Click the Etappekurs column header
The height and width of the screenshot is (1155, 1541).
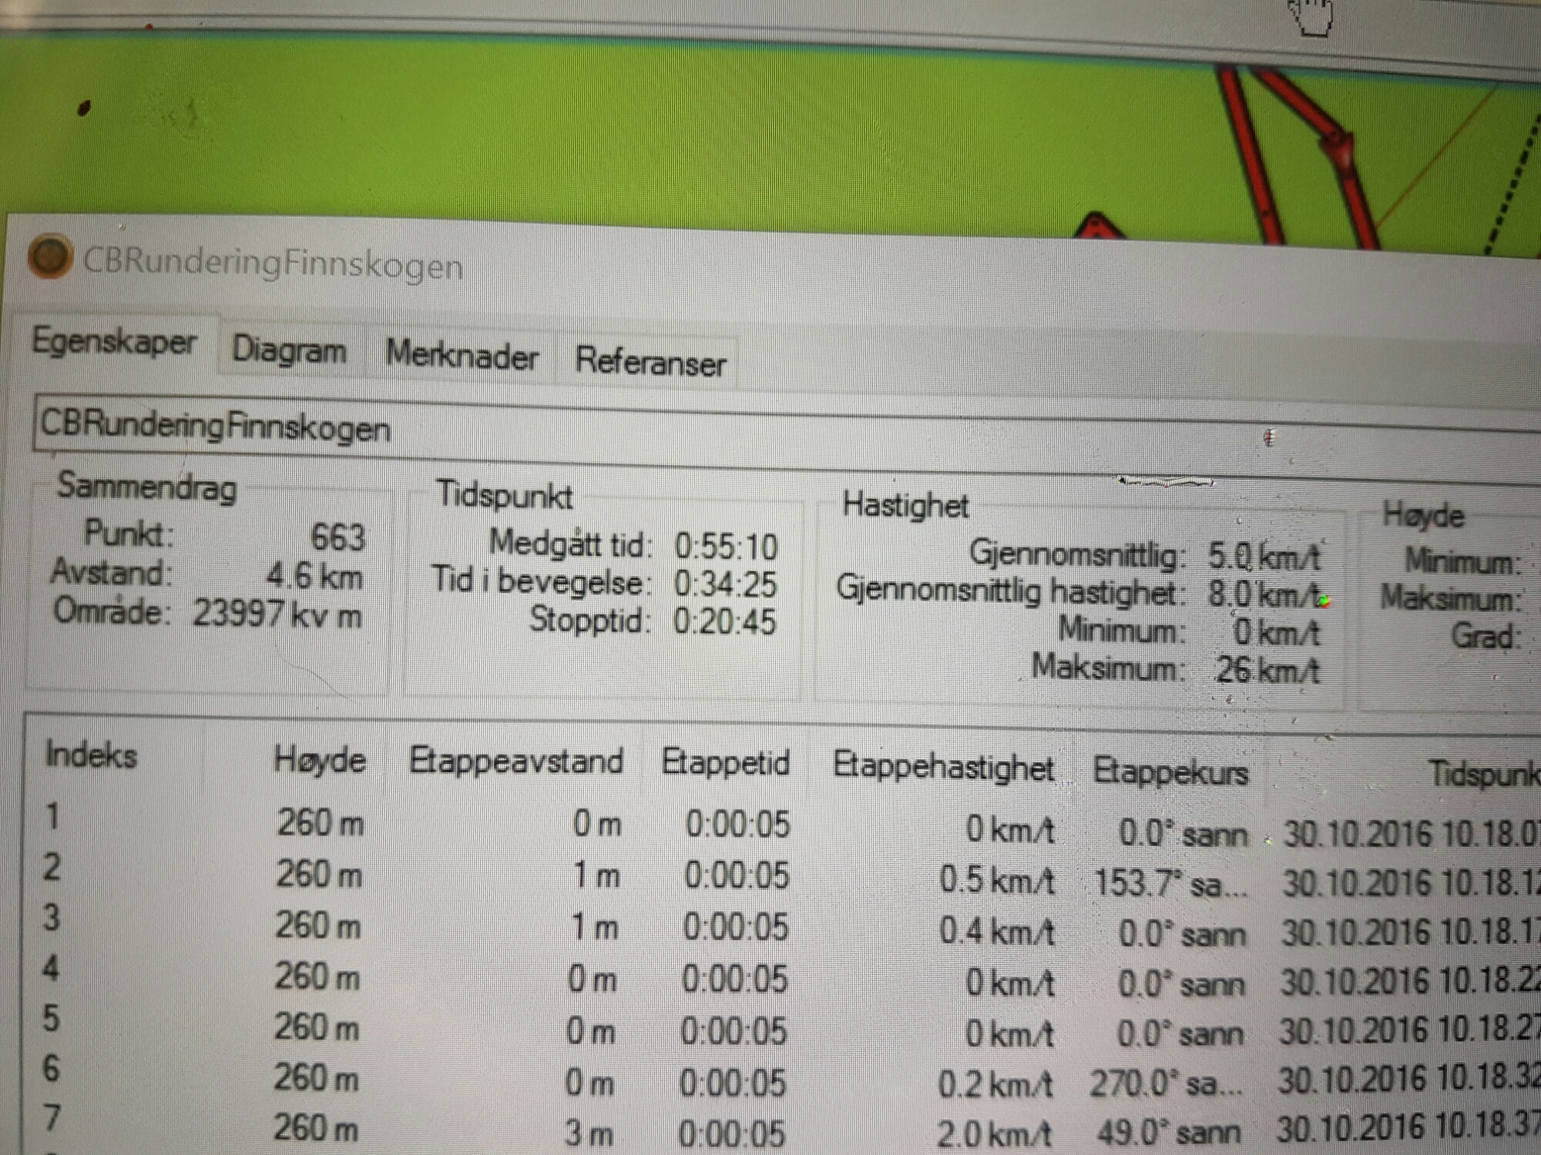tap(1170, 771)
